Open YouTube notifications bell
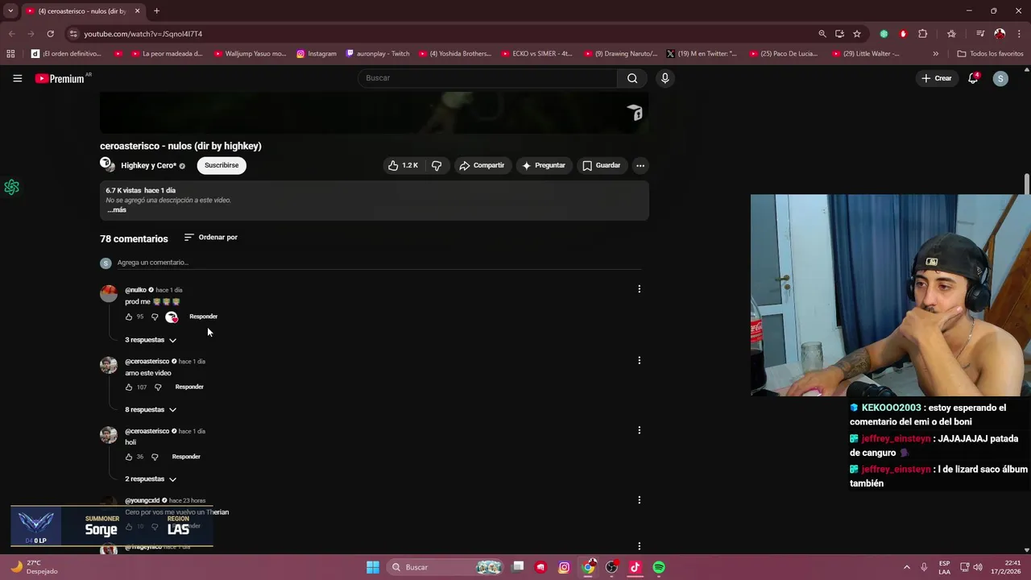This screenshot has height=580, width=1031. pyautogui.click(x=973, y=78)
